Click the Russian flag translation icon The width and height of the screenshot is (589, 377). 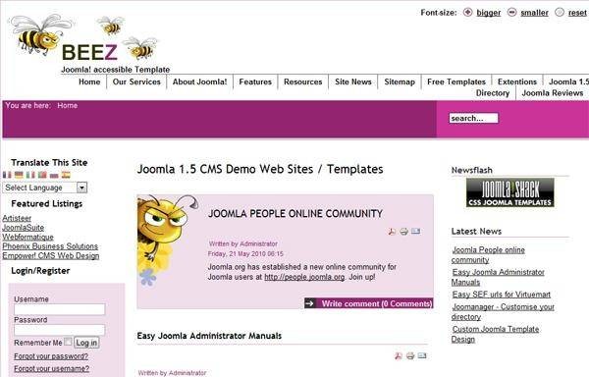pyautogui.click(x=54, y=175)
